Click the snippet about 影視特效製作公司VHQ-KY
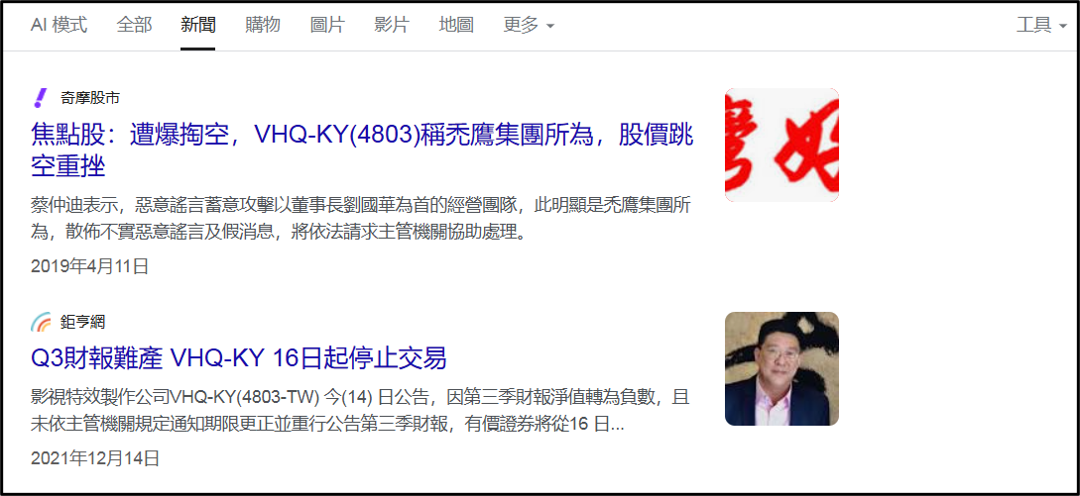The image size is (1080, 496). click(x=361, y=412)
